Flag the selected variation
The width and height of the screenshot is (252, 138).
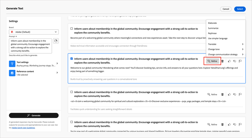(x=240, y=61)
